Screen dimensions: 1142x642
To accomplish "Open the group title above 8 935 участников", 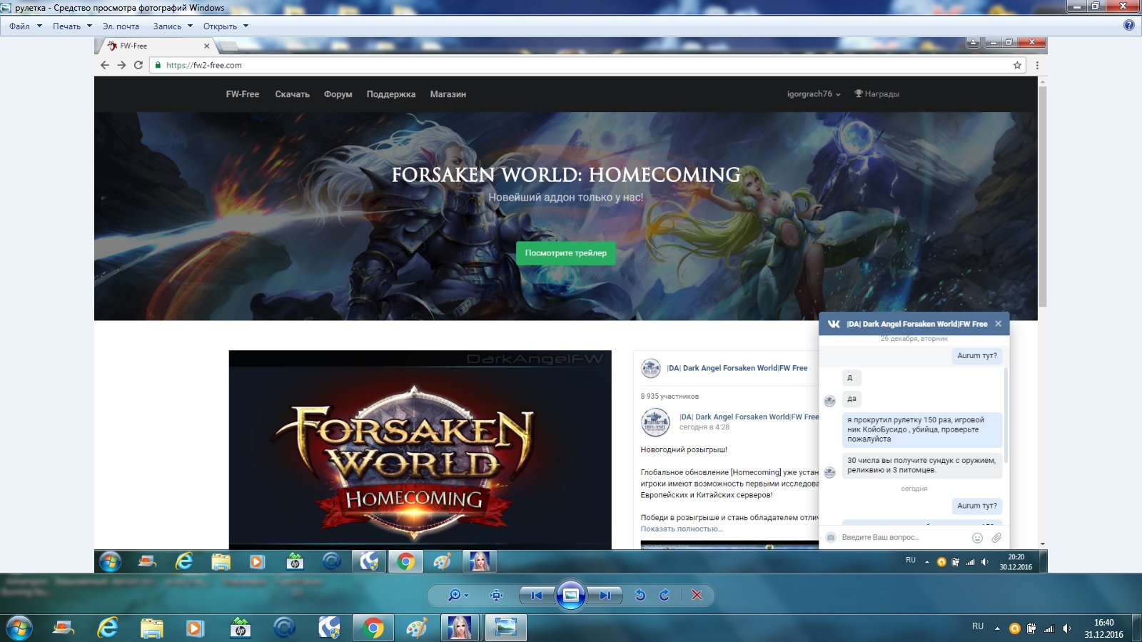I will (737, 368).
